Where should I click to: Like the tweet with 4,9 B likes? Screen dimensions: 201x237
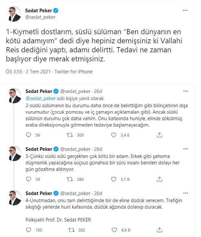pos(114,230)
